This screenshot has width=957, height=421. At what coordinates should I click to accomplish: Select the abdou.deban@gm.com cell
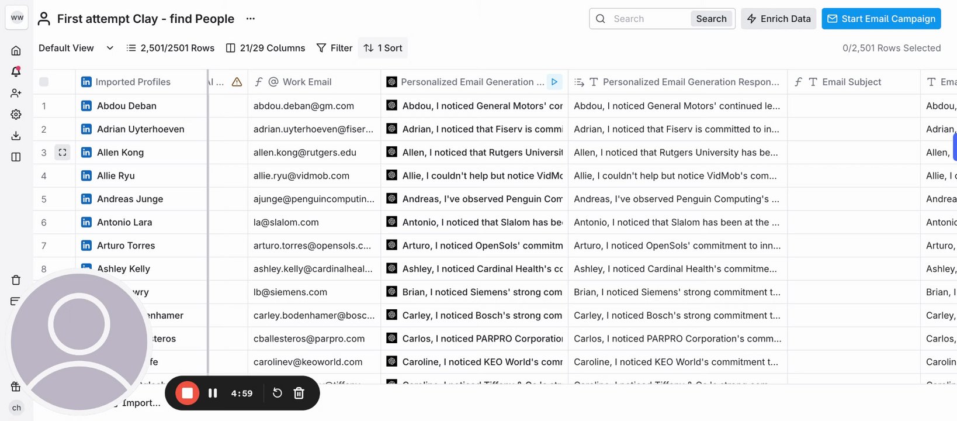tap(314, 106)
